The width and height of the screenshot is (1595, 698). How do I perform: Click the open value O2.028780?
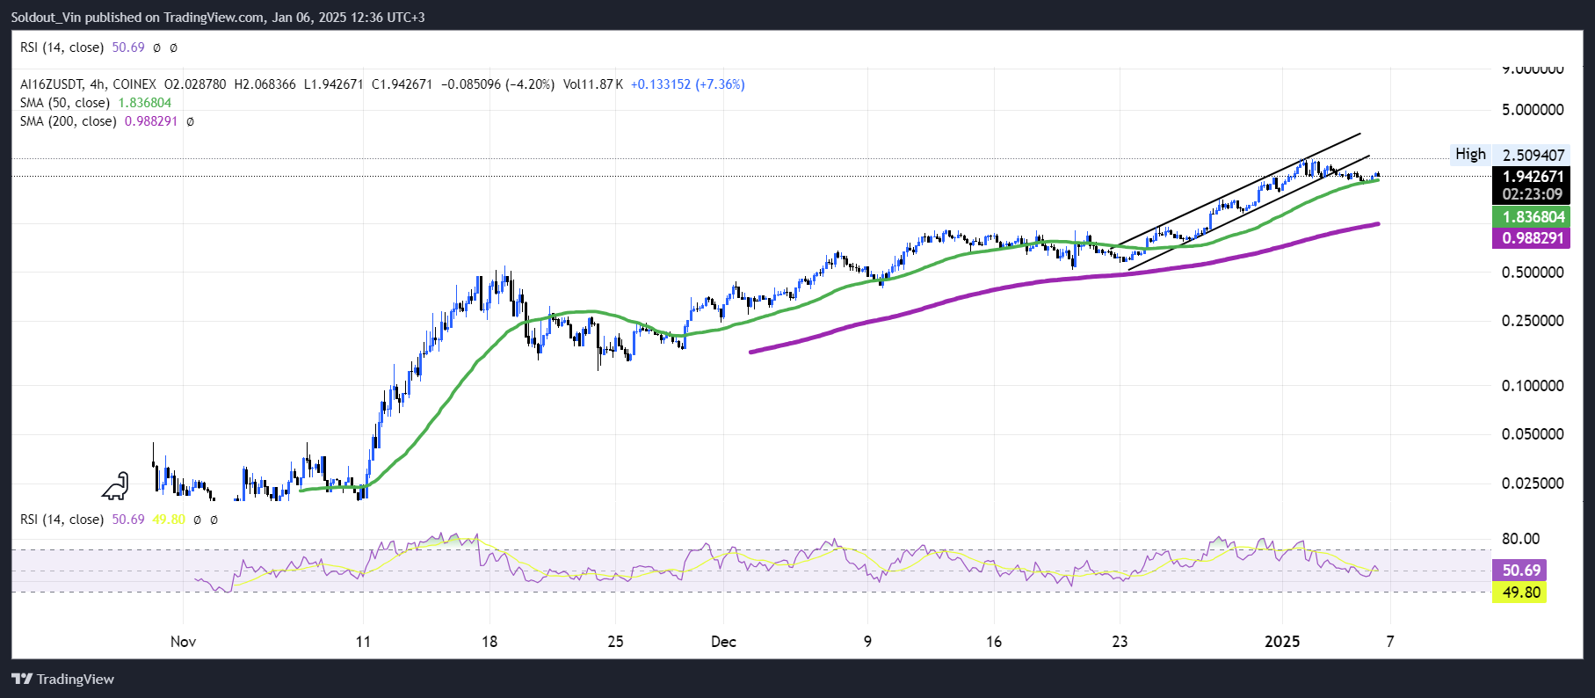pyautogui.click(x=195, y=84)
